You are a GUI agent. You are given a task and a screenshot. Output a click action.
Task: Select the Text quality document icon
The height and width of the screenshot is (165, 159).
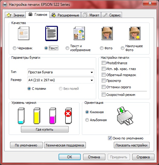[x=52, y=33]
